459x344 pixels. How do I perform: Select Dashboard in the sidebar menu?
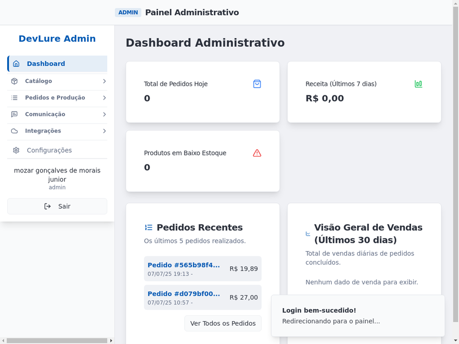click(x=46, y=64)
